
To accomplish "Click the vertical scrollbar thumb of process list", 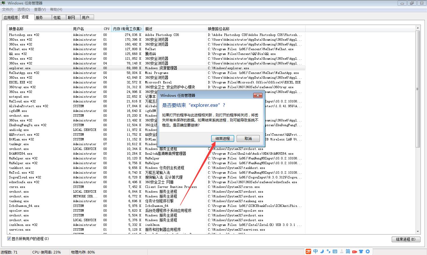I will [418, 89].
